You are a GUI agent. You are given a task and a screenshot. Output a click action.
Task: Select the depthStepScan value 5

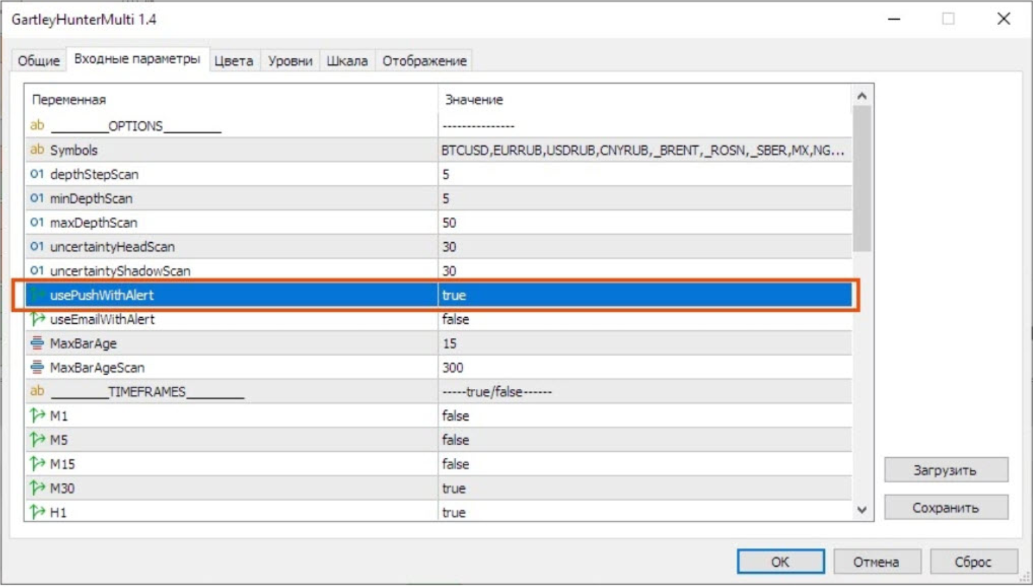[645, 174]
